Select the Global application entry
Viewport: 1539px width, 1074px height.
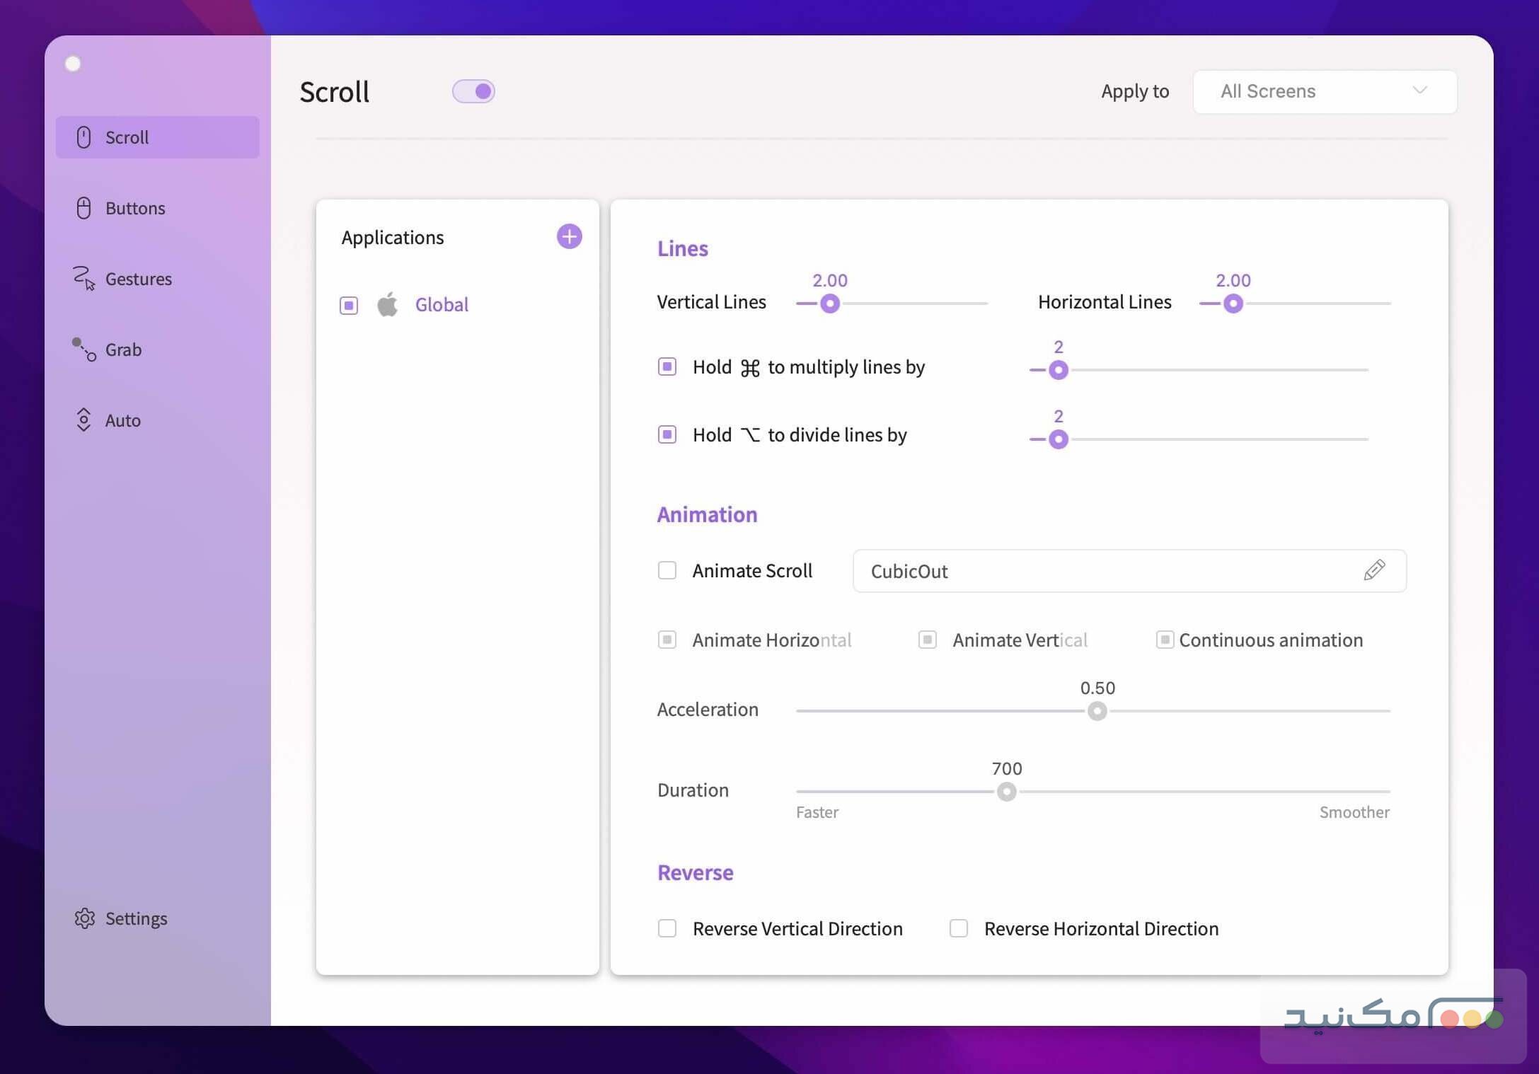(x=441, y=304)
